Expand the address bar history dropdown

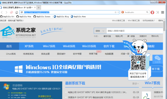118,12
